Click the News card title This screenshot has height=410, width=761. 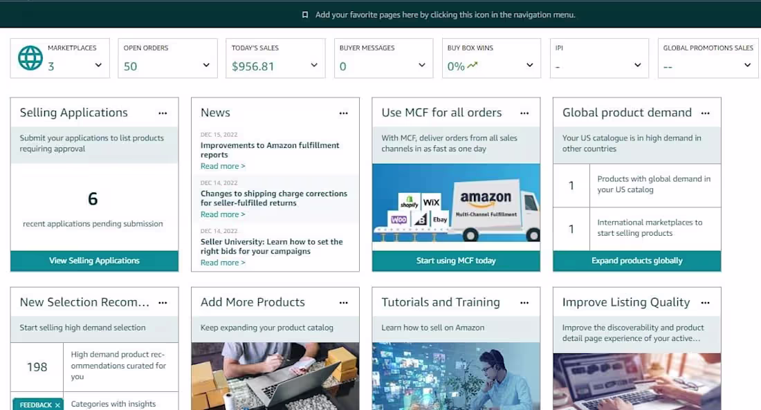coord(215,113)
